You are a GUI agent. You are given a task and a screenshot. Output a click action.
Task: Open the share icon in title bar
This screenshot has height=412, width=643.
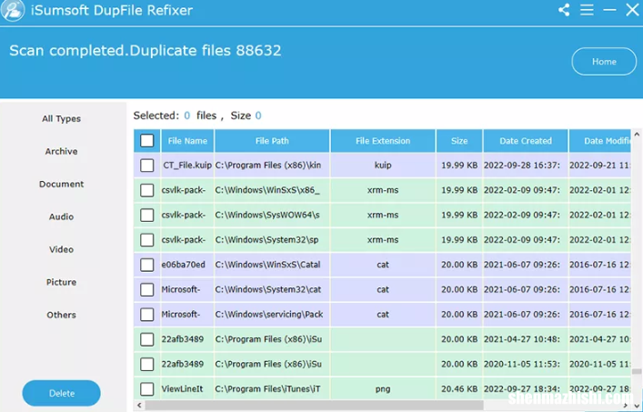[x=564, y=10]
